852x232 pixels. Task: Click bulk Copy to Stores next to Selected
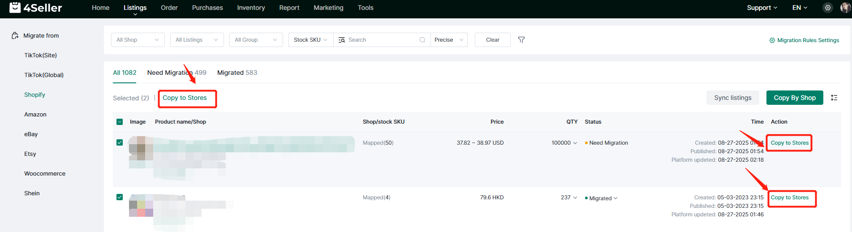[x=185, y=98]
